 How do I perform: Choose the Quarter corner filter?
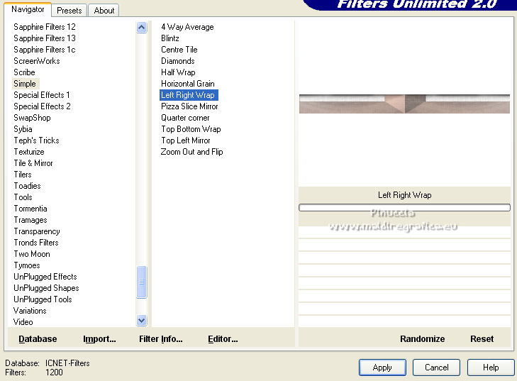pyautogui.click(x=185, y=118)
